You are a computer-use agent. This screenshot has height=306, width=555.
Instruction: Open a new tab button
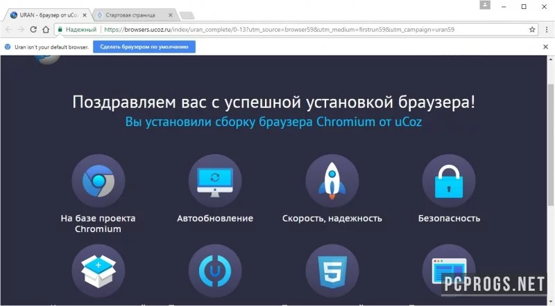point(187,15)
